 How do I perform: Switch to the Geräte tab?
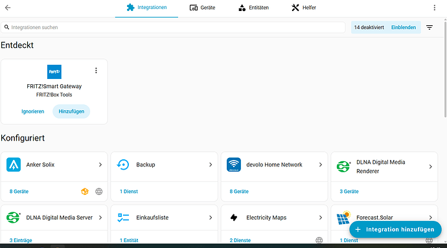click(202, 8)
